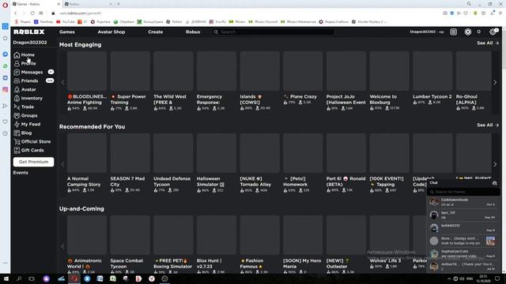Screen dimensions: 506x284
Task: Open the Murder Mystery 2 bookmark
Action: click(x=369, y=22)
